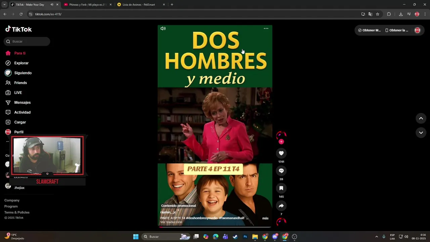The height and width of the screenshot is (242, 430).
Task: Open Explorar in the TikTok sidebar
Action: [17, 63]
